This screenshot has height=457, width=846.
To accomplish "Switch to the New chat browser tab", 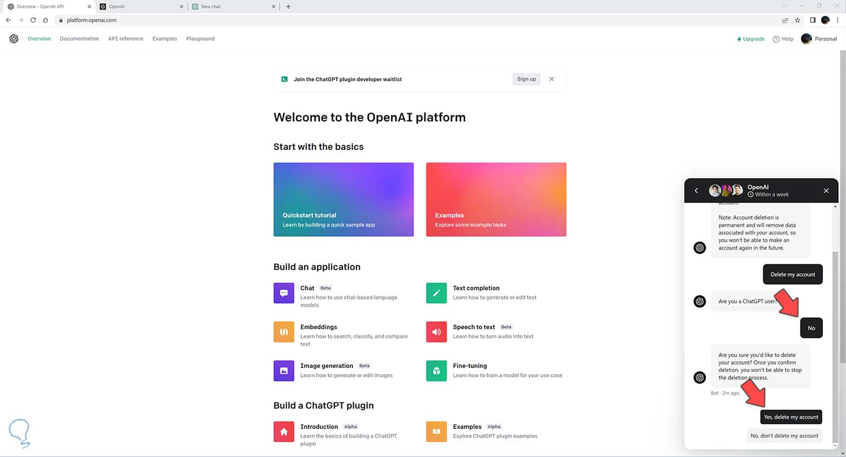I will [x=234, y=7].
